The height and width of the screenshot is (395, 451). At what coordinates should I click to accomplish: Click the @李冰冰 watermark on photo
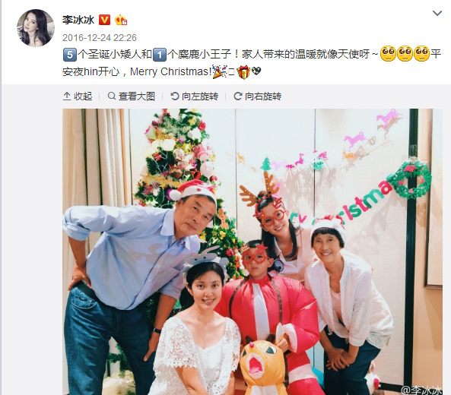421,390
